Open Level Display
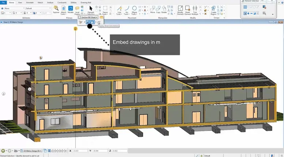The width and height of the screenshot is (284, 157). click(x=77, y=11)
